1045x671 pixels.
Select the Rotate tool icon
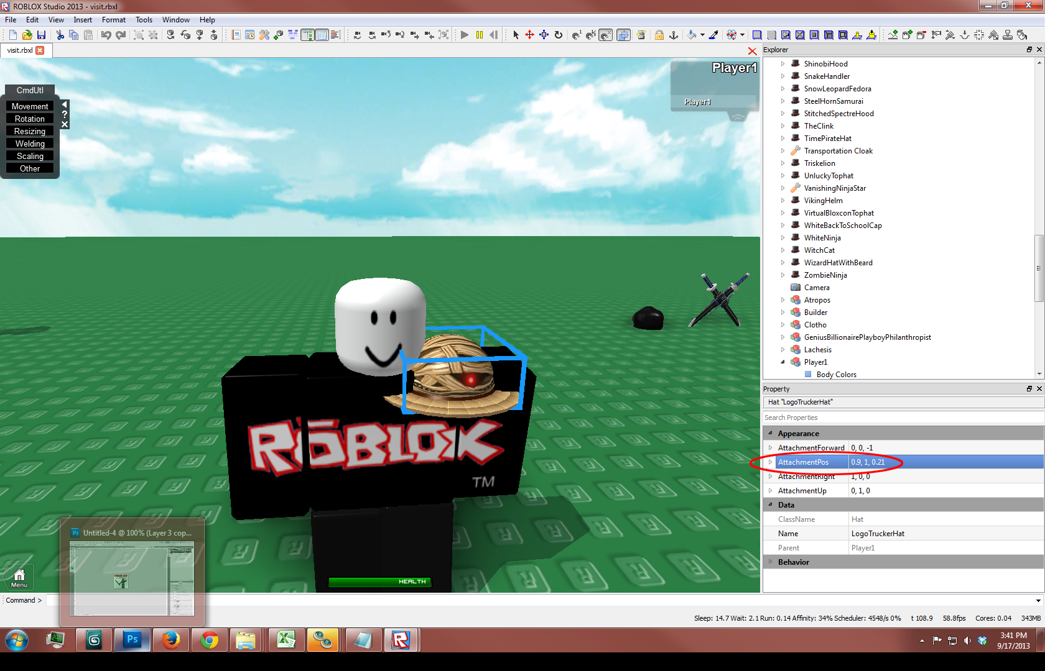tap(558, 35)
